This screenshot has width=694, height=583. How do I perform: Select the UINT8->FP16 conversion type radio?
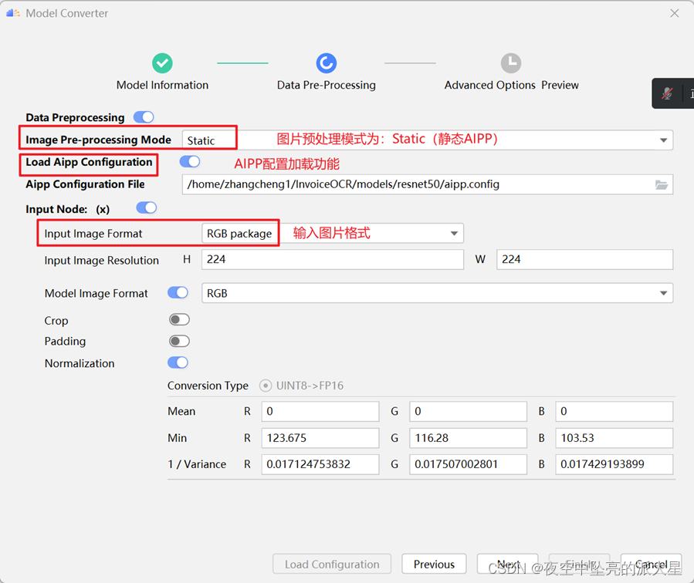[266, 386]
